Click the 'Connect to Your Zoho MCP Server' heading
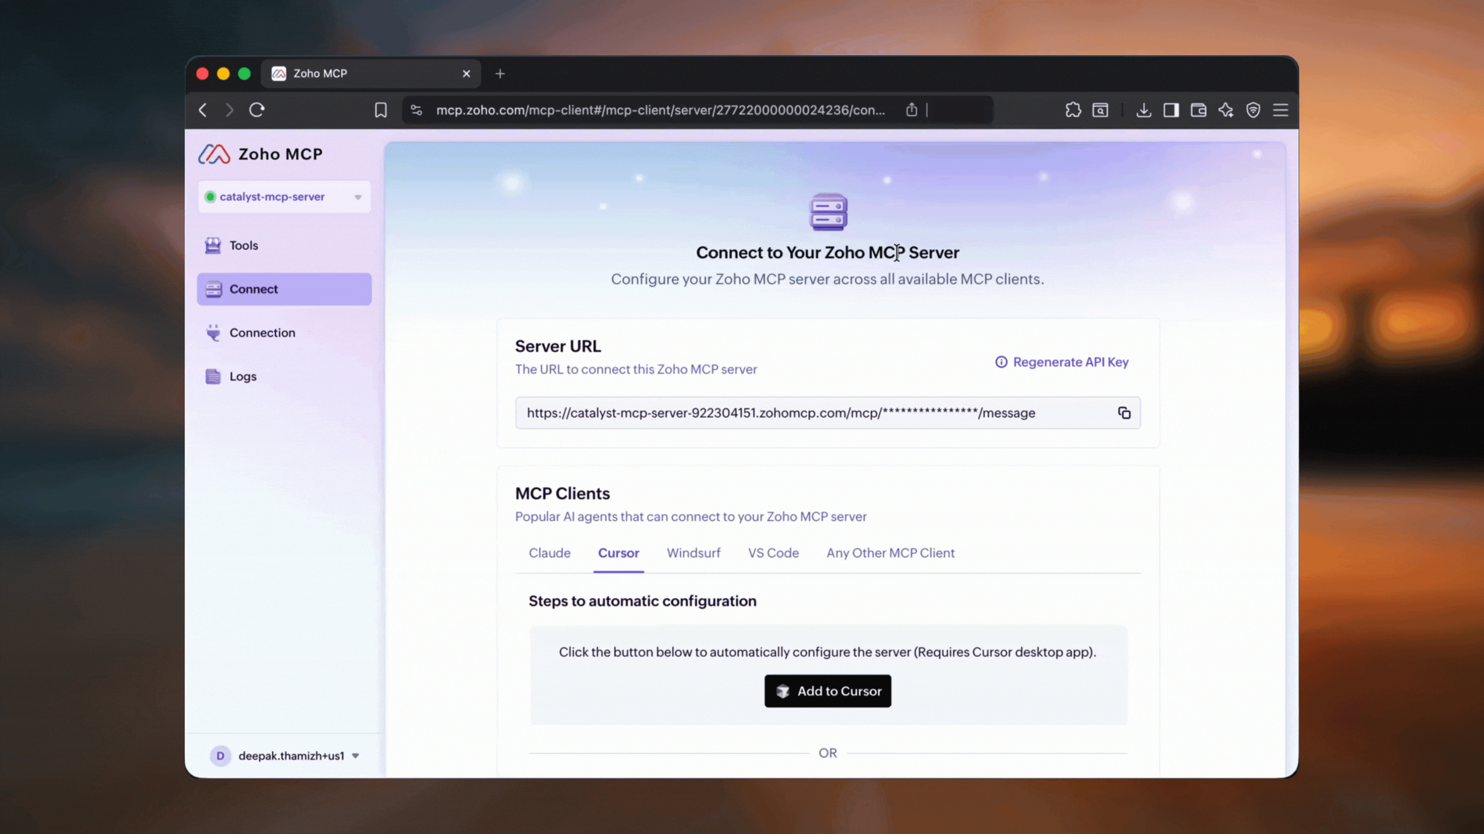Screen dimensions: 1484x834 828,253
